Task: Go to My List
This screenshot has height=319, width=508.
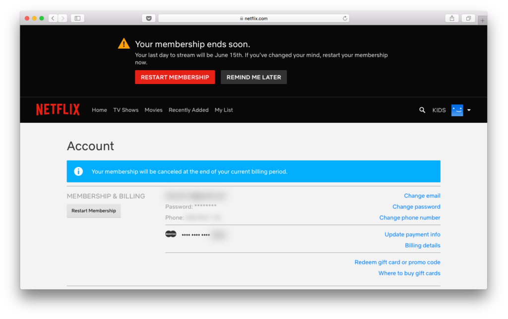Action: coord(224,110)
